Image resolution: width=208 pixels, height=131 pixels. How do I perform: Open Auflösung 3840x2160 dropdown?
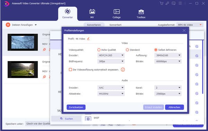click(x=168, y=55)
